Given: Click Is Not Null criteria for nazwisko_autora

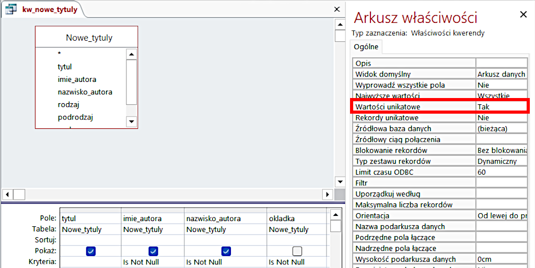Looking at the screenshot, I should coord(226,262).
